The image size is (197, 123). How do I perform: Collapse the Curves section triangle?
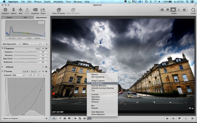[2, 71]
